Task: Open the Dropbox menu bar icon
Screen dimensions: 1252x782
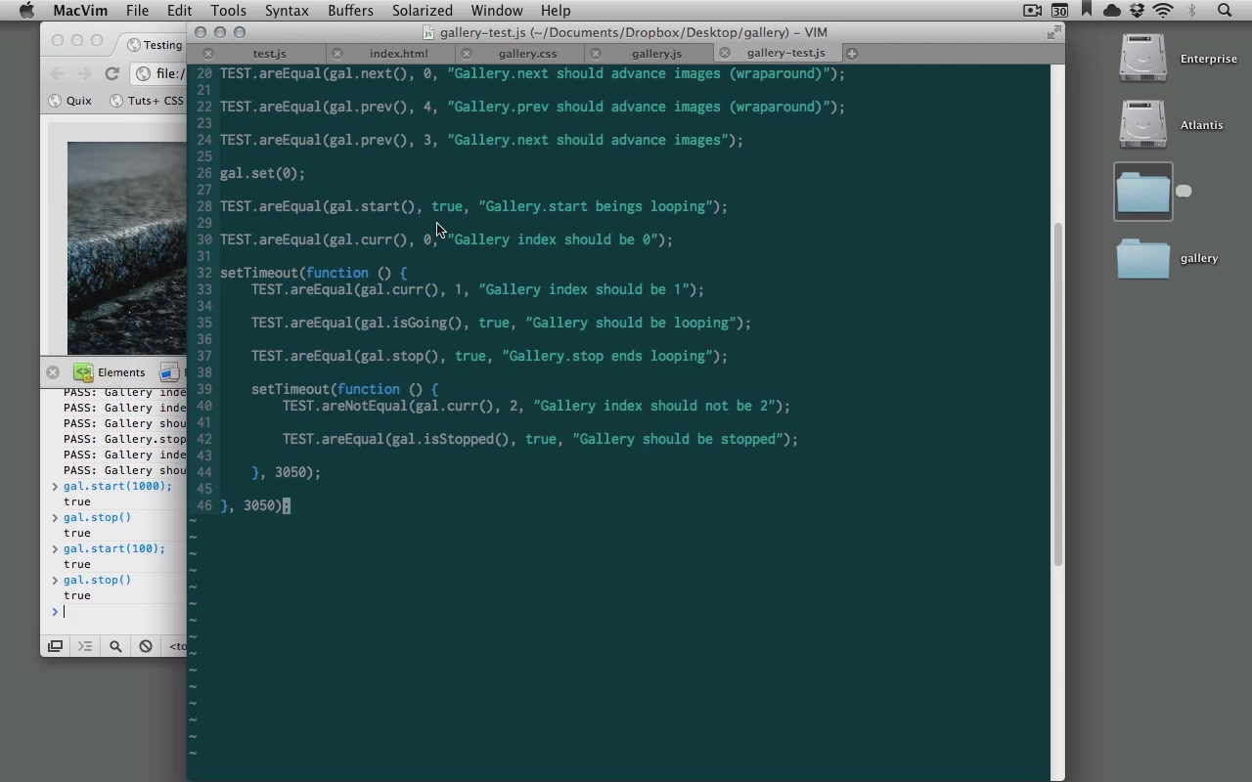Action: [1137, 11]
